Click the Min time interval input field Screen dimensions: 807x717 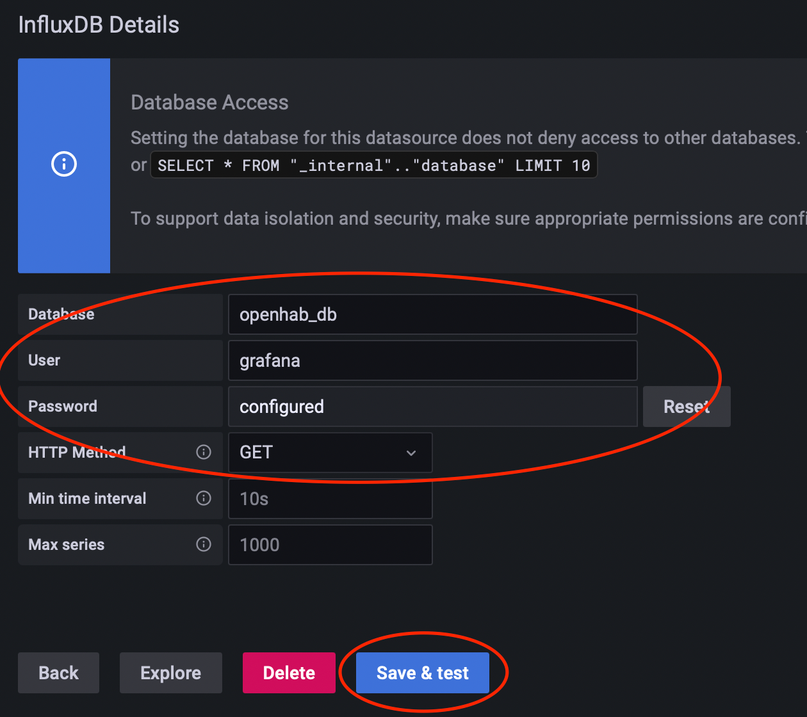coord(330,499)
